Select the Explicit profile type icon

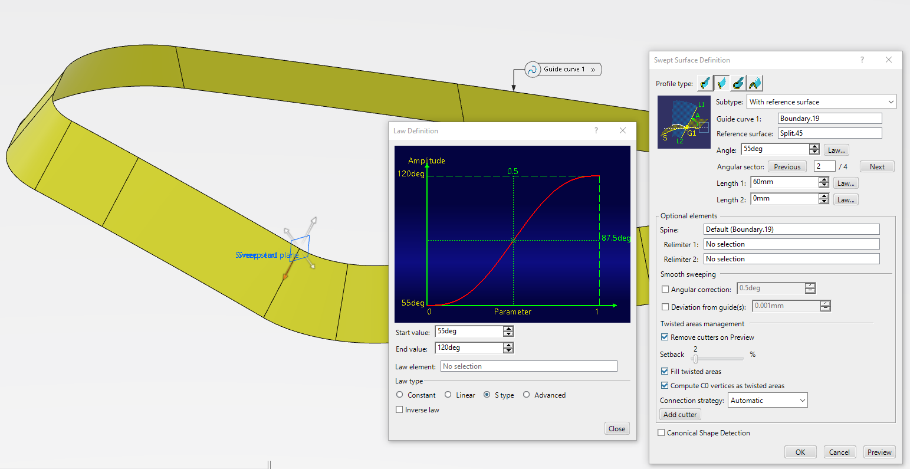click(705, 84)
